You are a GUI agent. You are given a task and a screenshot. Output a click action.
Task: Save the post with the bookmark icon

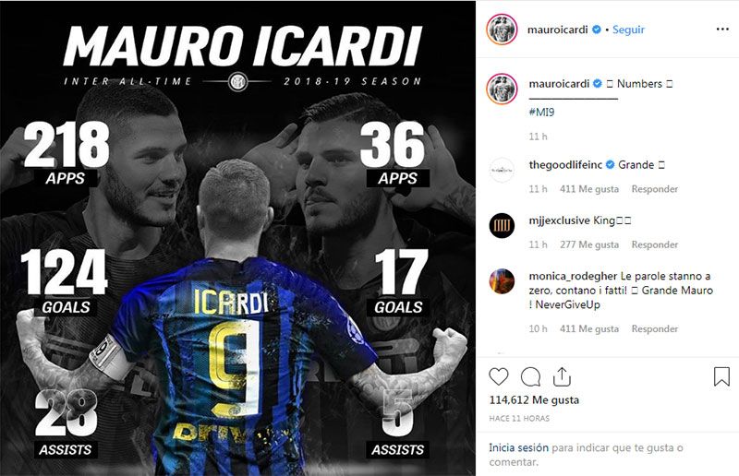(721, 376)
